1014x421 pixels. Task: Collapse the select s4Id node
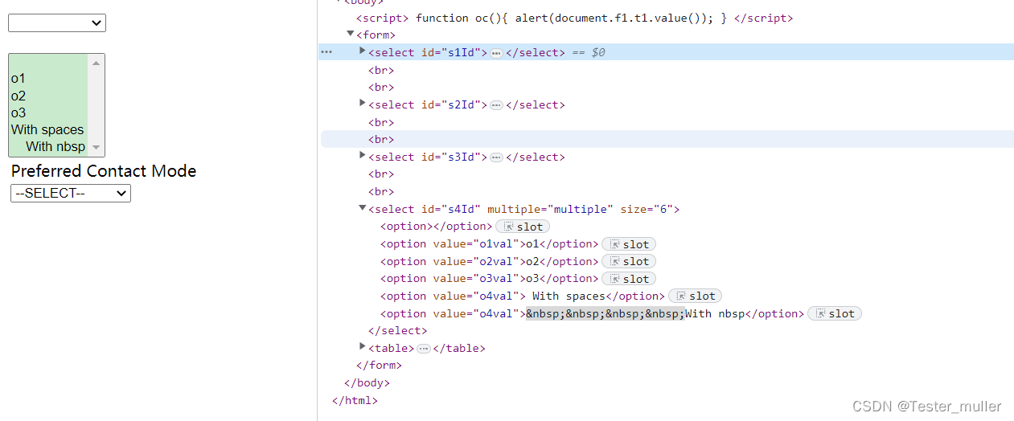[x=363, y=208]
